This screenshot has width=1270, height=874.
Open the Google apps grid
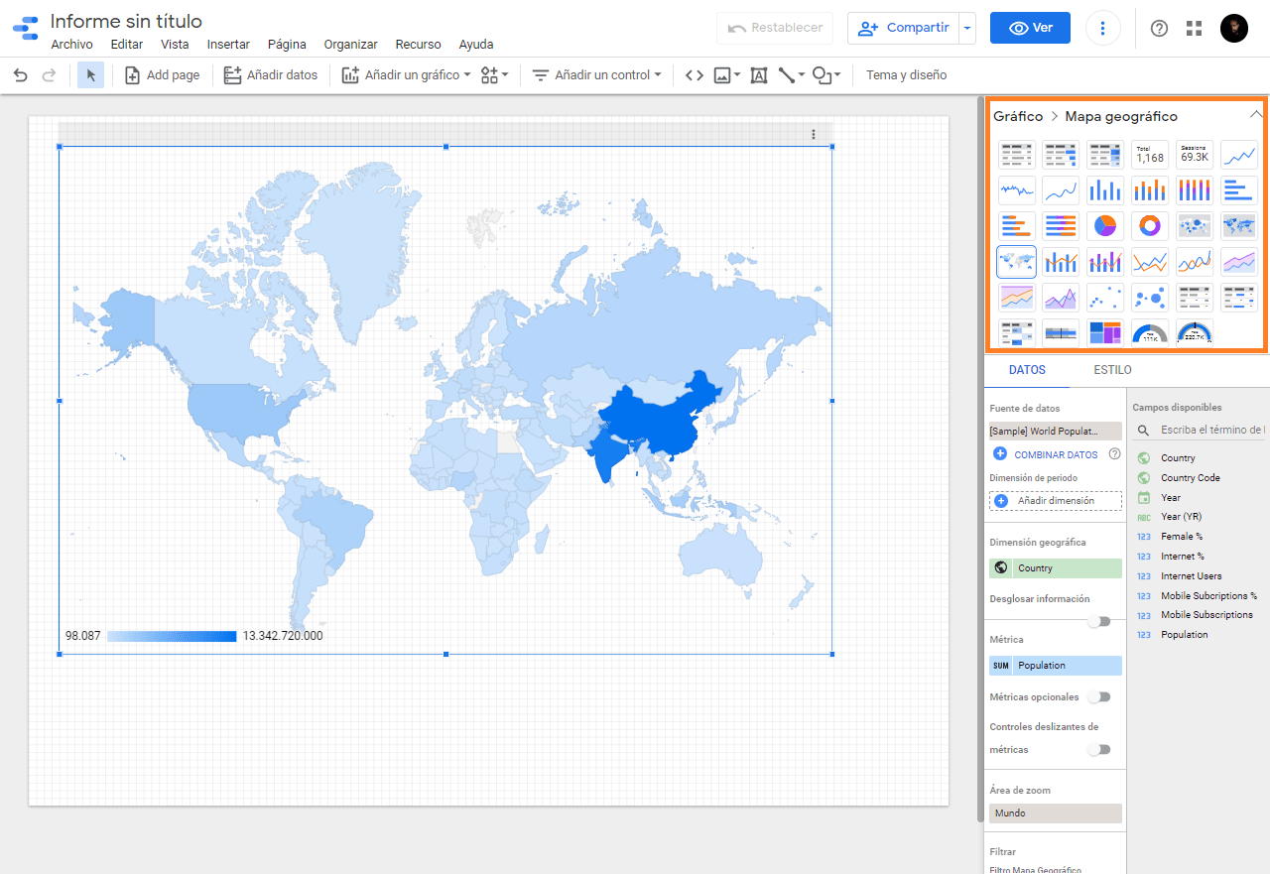tap(1194, 28)
